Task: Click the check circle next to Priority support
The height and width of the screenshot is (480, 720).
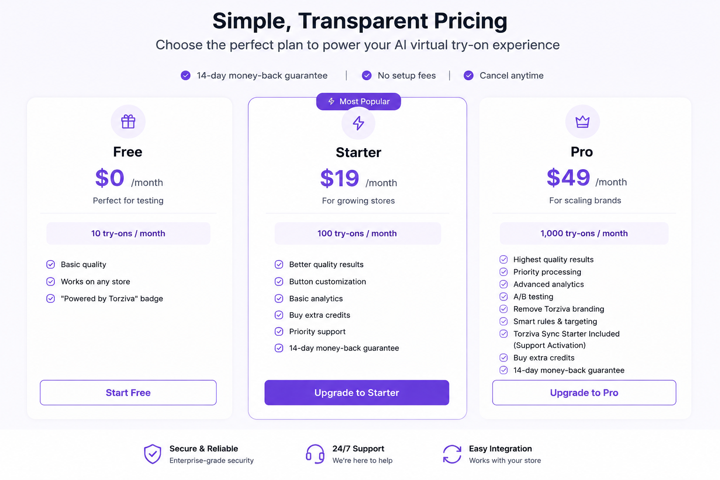Action: pyautogui.click(x=279, y=331)
